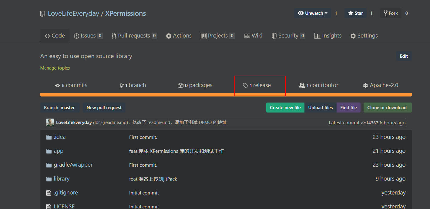Image resolution: width=430 pixels, height=209 pixels.
Task: Open the LICENSE file
Action: click(x=64, y=207)
